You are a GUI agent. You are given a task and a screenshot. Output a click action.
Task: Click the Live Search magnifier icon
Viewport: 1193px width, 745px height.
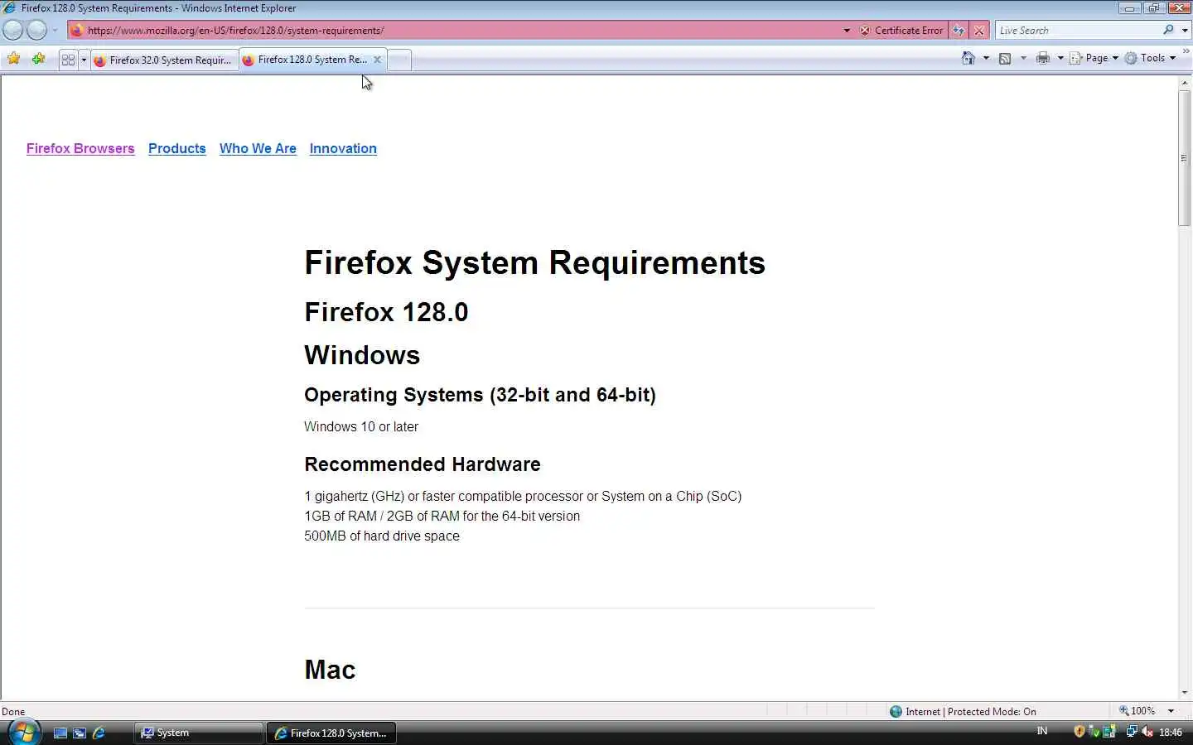tap(1168, 30)
